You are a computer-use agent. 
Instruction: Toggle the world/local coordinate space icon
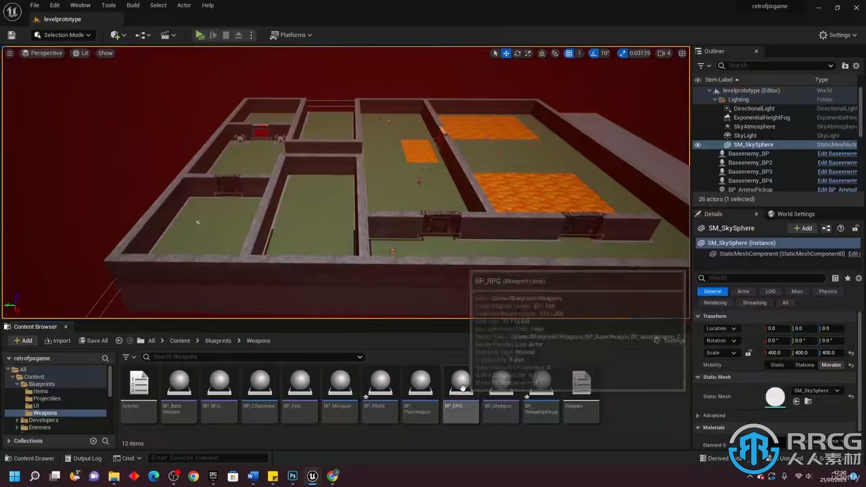tap(543, 53)
